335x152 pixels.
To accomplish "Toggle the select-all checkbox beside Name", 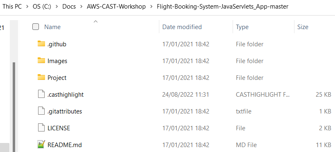I will (x=36, y=27).
